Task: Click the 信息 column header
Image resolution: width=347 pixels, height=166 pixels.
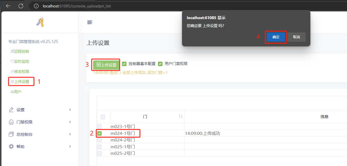Action: 324,117
